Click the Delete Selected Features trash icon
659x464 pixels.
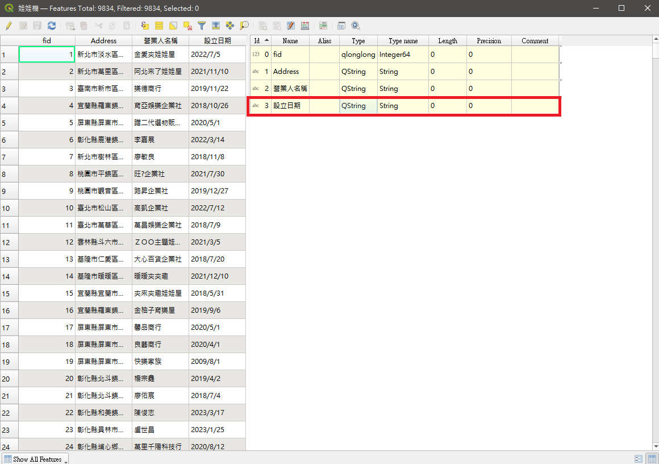point(84,26)
